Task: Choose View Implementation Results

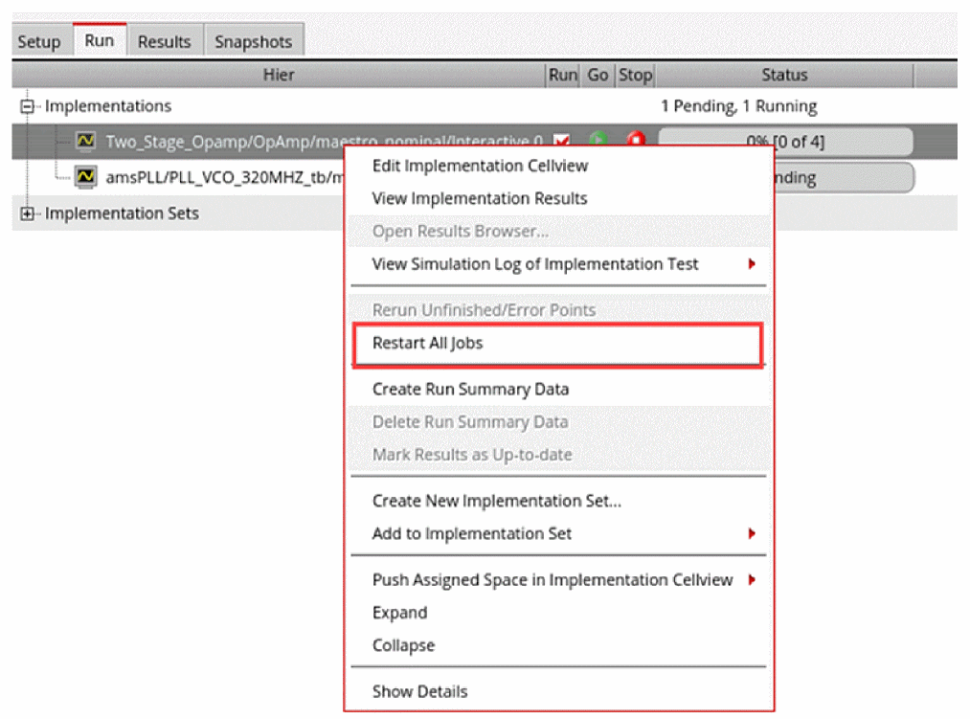Action: click(558, 198)
